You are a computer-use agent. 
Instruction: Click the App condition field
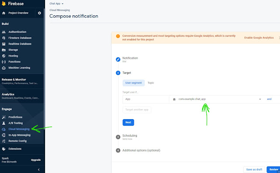click(x=146, y=99)
